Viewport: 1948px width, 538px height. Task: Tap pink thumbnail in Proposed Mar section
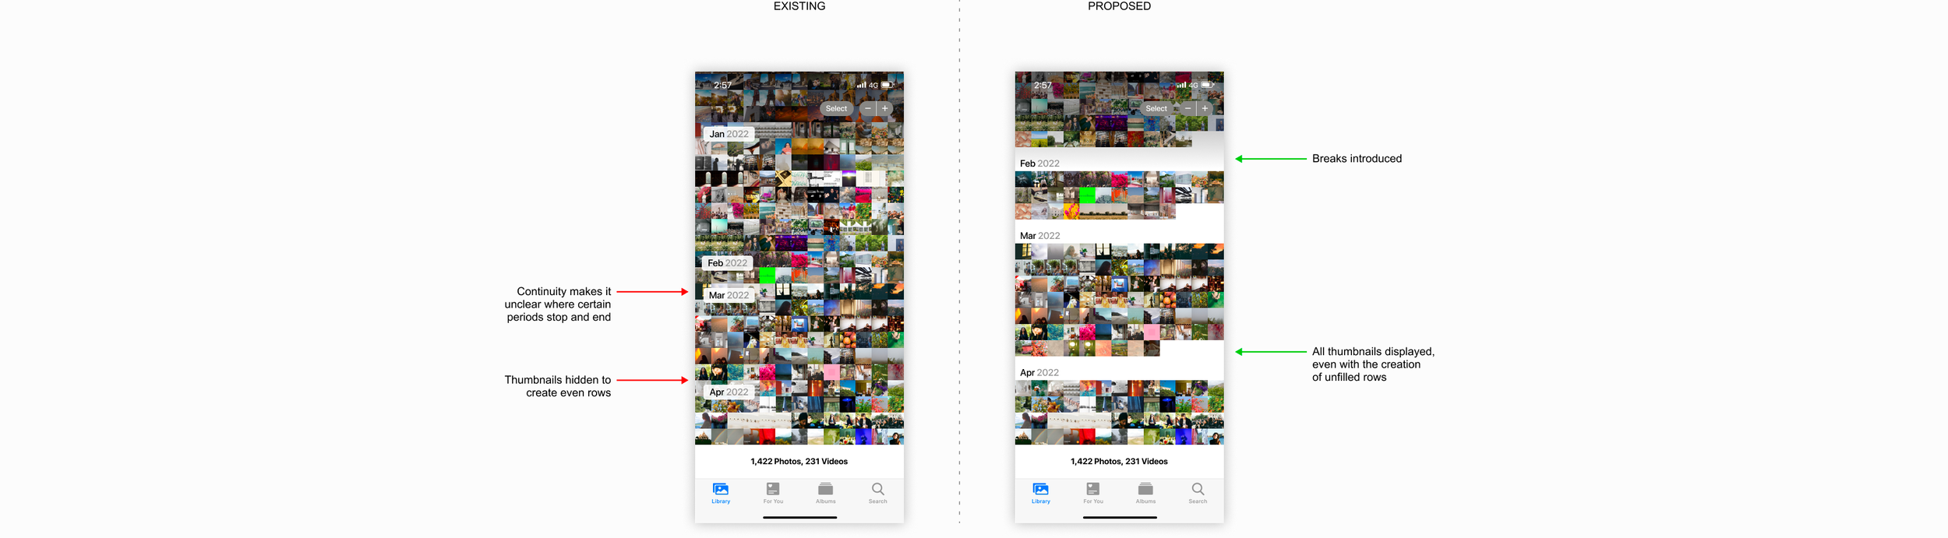1151,333
